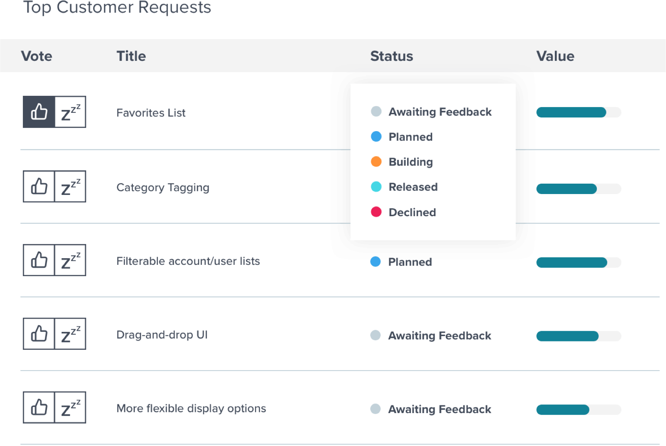Snooze the Favorites List request
This screenshot has width=666, height=446.
click(x=70, y=112)
